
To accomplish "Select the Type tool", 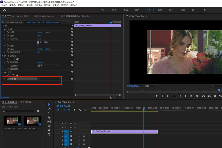I will pos(49,134).
